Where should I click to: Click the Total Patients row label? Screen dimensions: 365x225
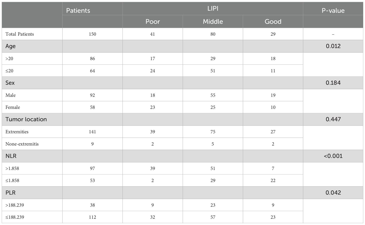click(x=19, y=34)
